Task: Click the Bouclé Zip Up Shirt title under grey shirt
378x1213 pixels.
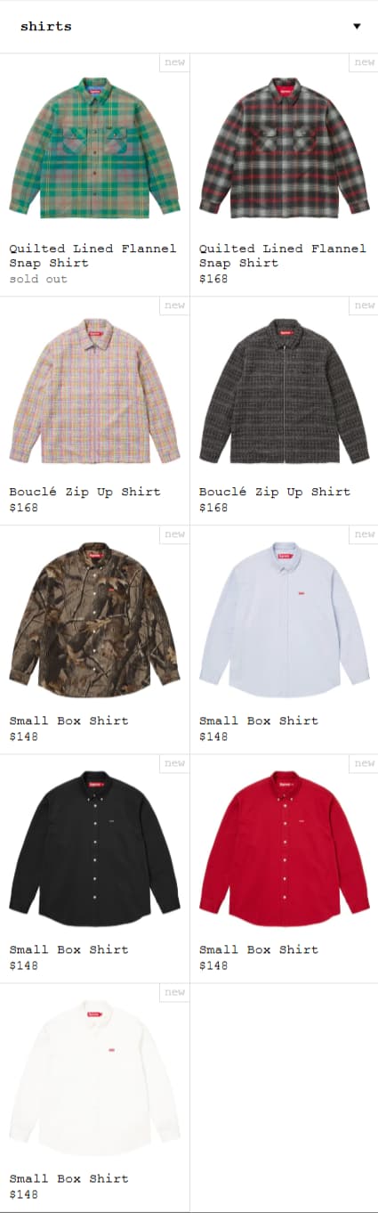Action: pyautogui.click(x=275, y=492)
